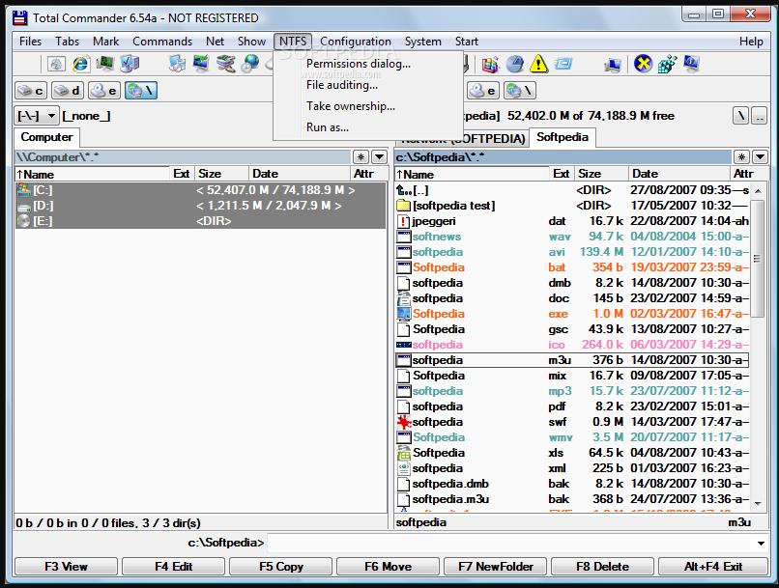Click the colorful blocks toolbar icon
This screenshot has width=779, height=588.
coord(490,64)
